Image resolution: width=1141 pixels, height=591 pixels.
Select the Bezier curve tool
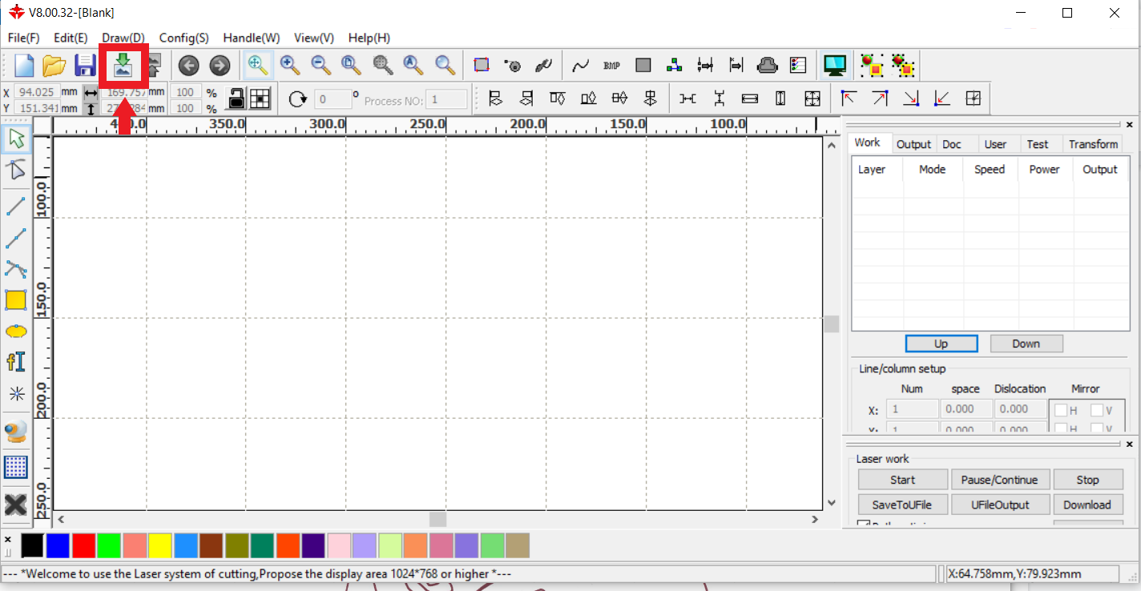[16, 269]
